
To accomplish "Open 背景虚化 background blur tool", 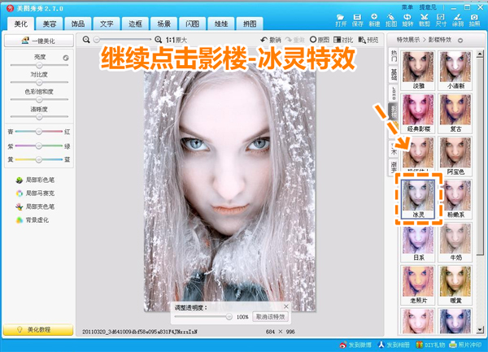I will tap(37, 219).
